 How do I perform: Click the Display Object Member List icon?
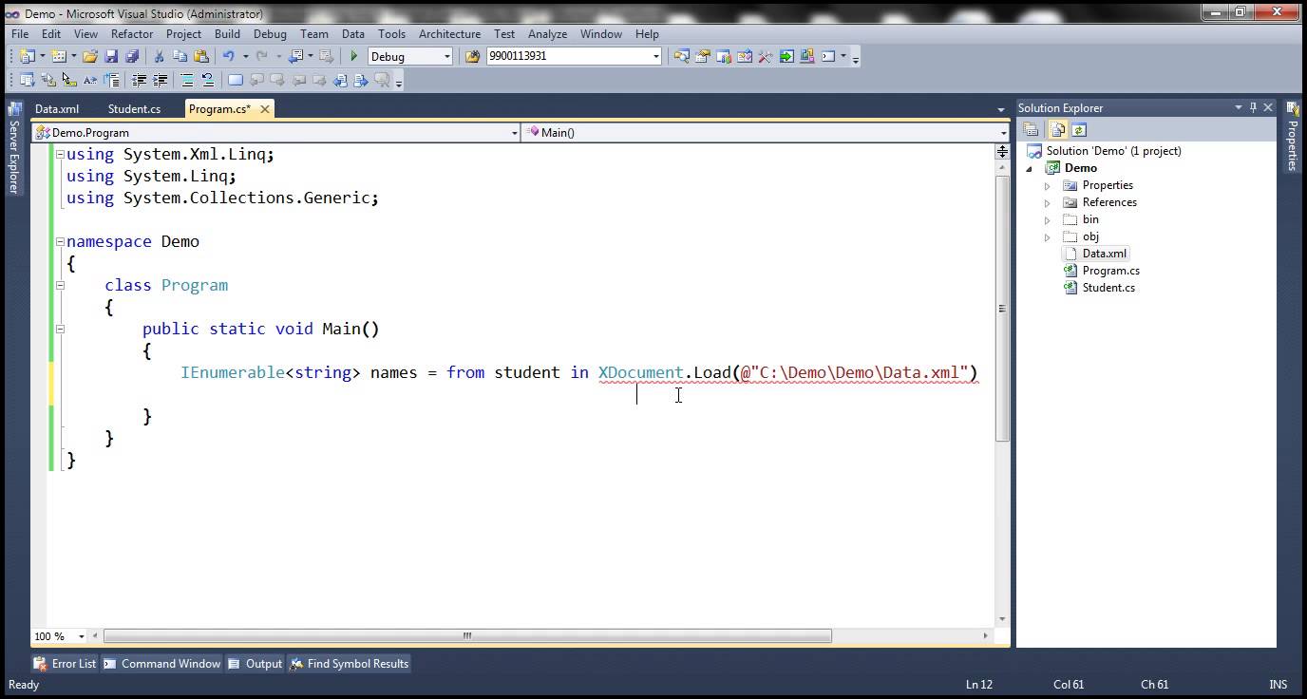pos(27,80)
